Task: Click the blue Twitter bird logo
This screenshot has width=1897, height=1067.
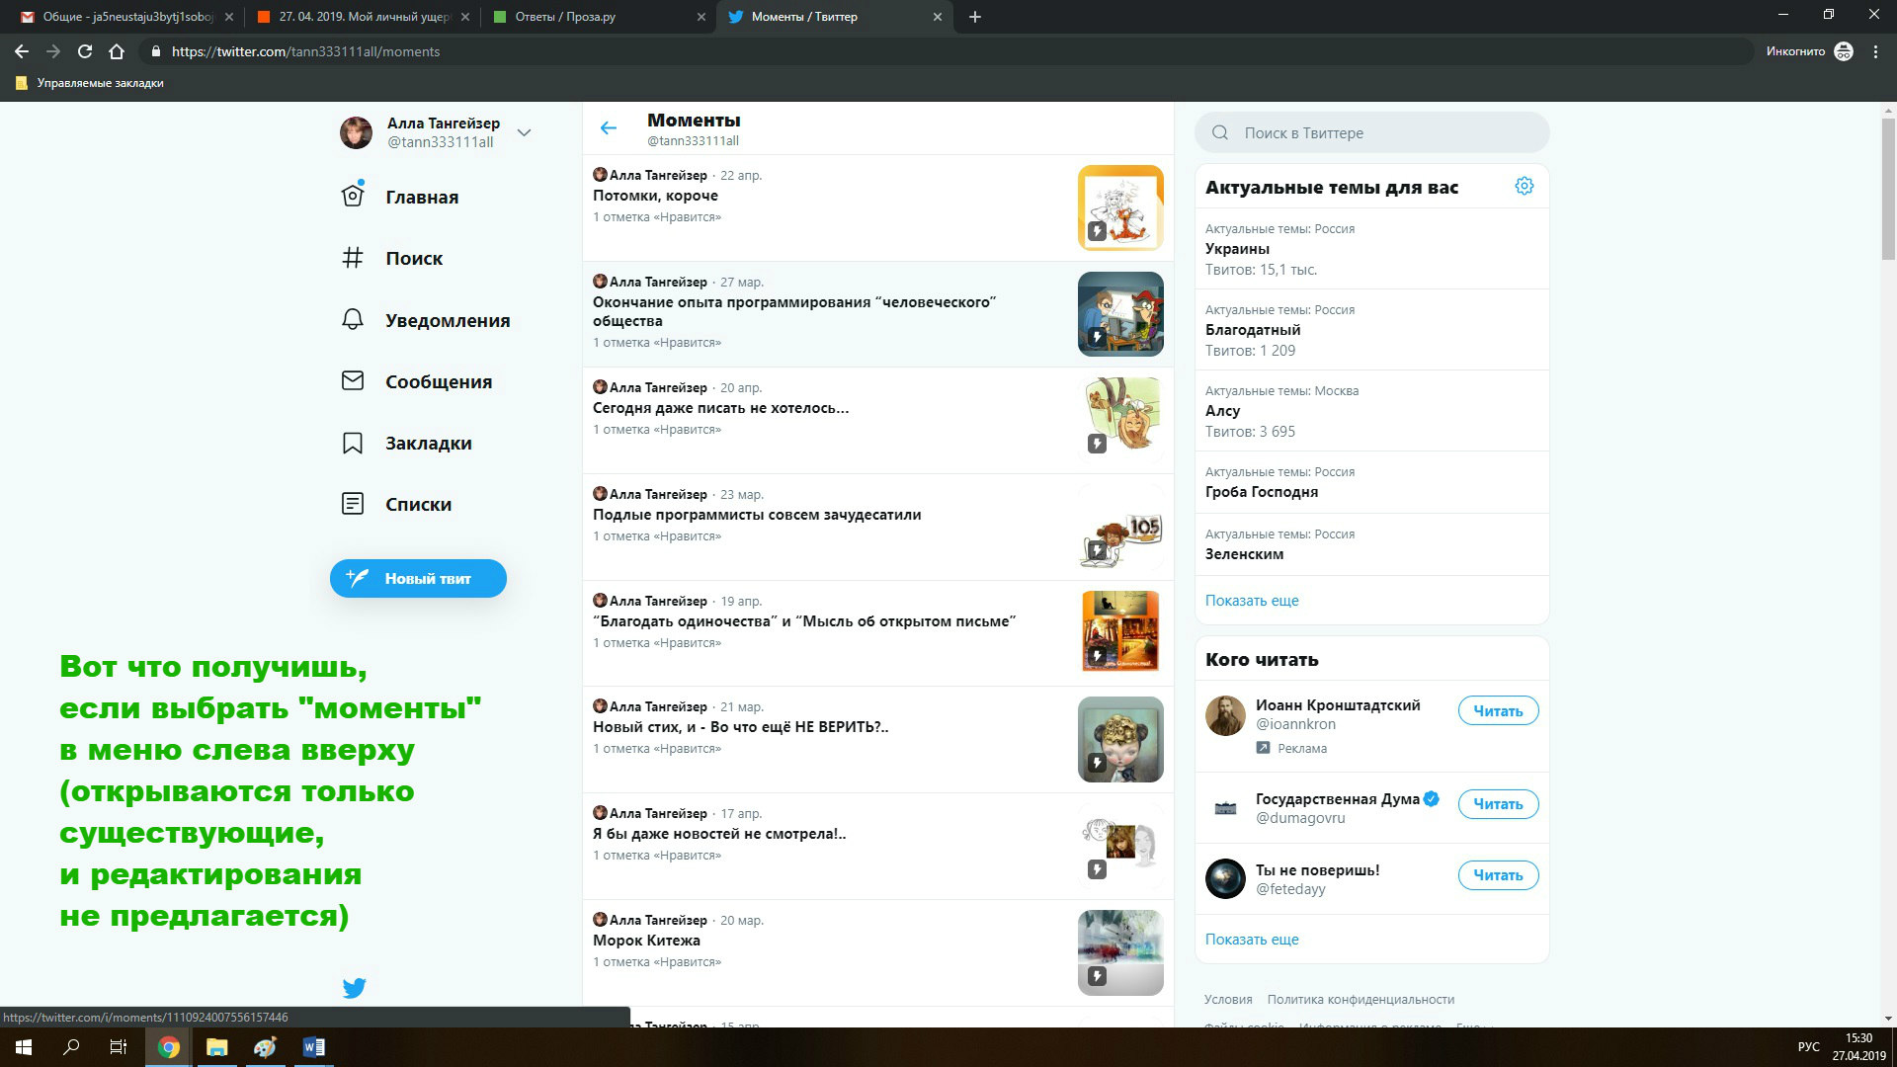Action: pos(354,987)
